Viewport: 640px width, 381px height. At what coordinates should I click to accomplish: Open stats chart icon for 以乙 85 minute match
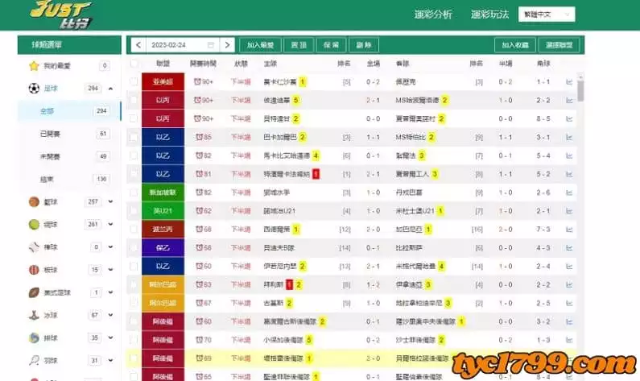pos(569,137)
